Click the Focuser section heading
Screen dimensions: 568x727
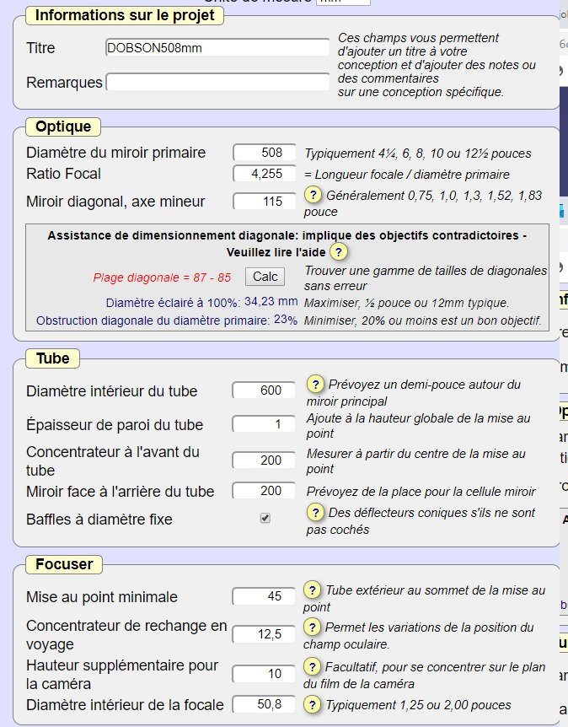64,564
